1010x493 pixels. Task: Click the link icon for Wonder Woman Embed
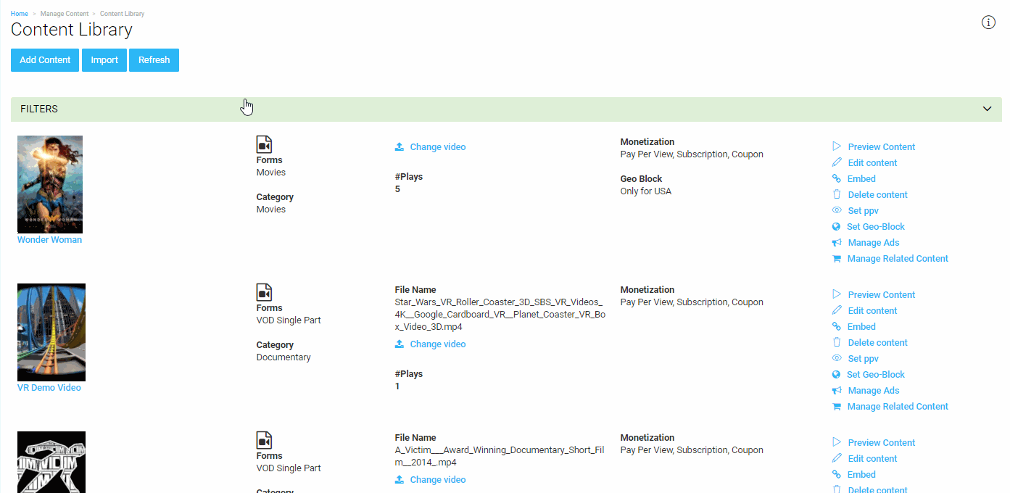coord(837,178)
